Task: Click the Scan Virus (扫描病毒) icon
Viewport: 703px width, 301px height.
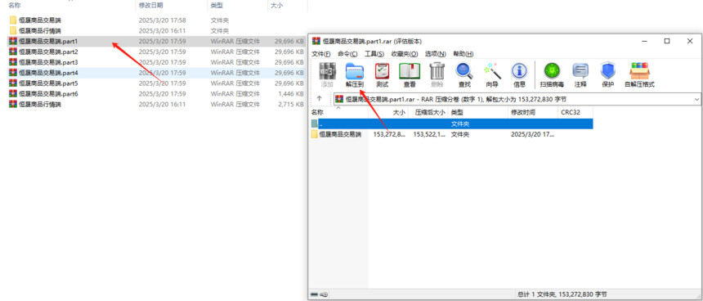Action: (552, 71)
